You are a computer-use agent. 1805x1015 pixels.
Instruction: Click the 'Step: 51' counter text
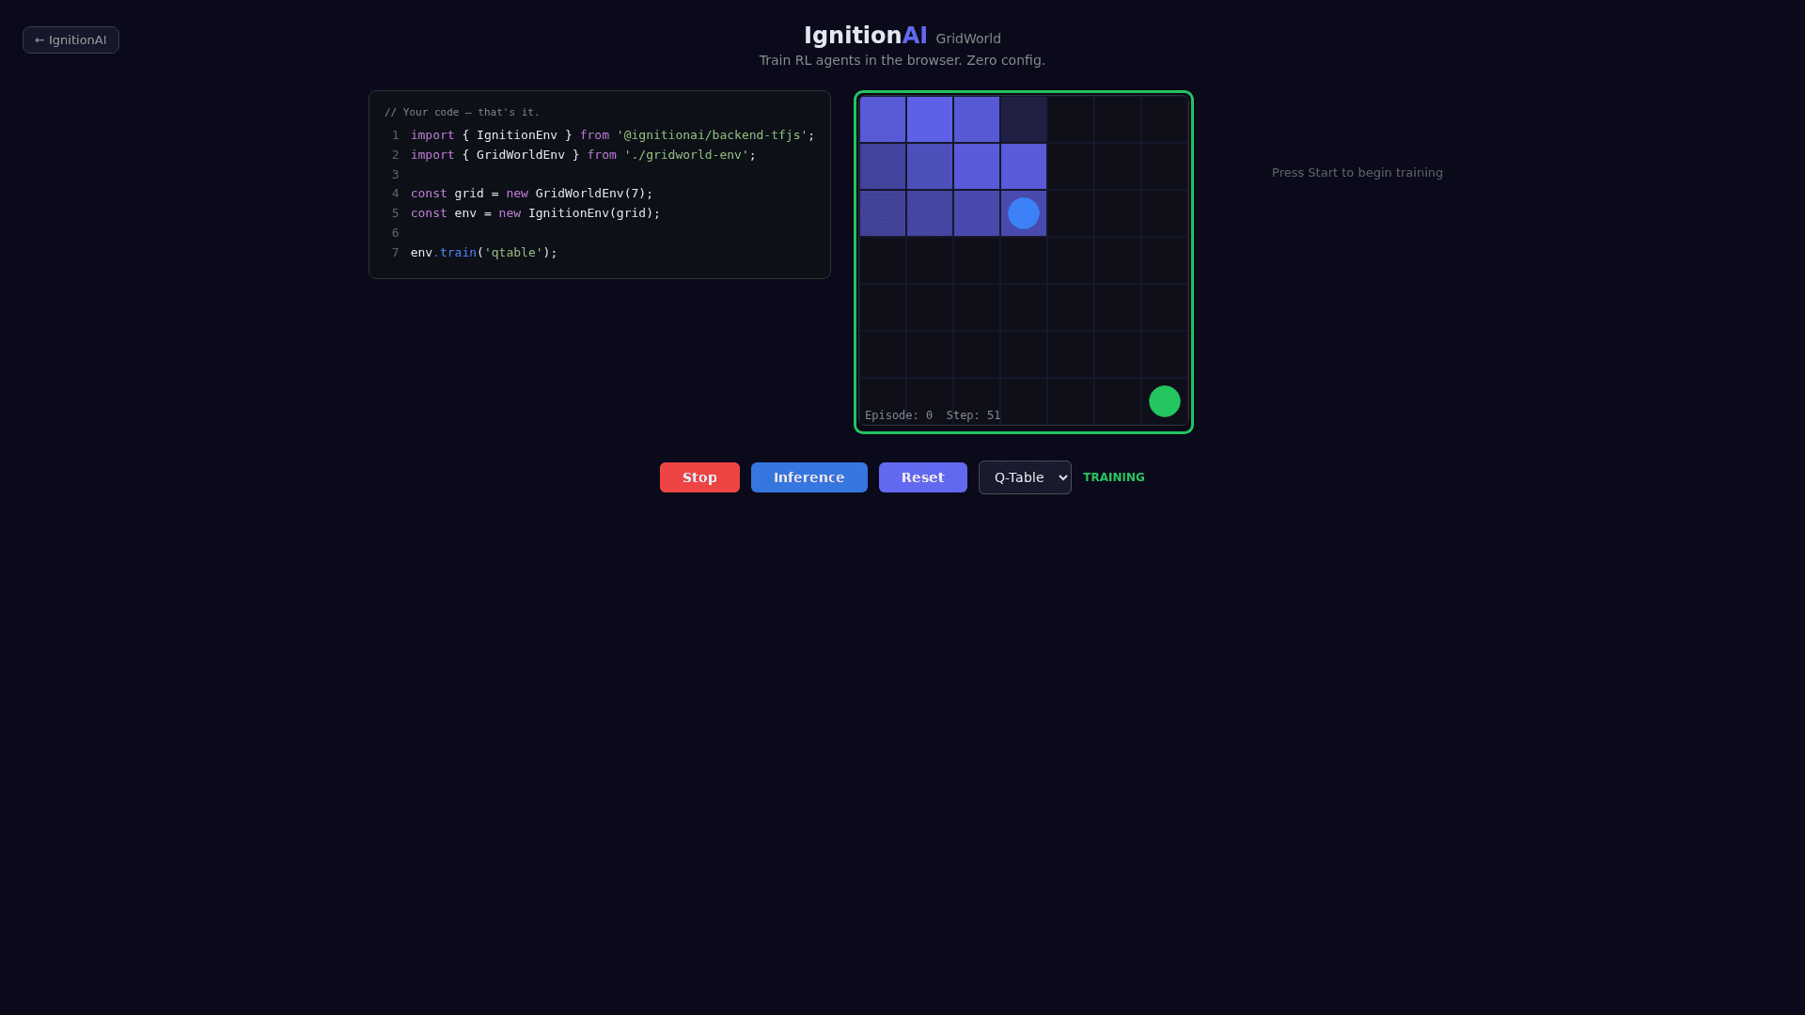click(973, 415)
